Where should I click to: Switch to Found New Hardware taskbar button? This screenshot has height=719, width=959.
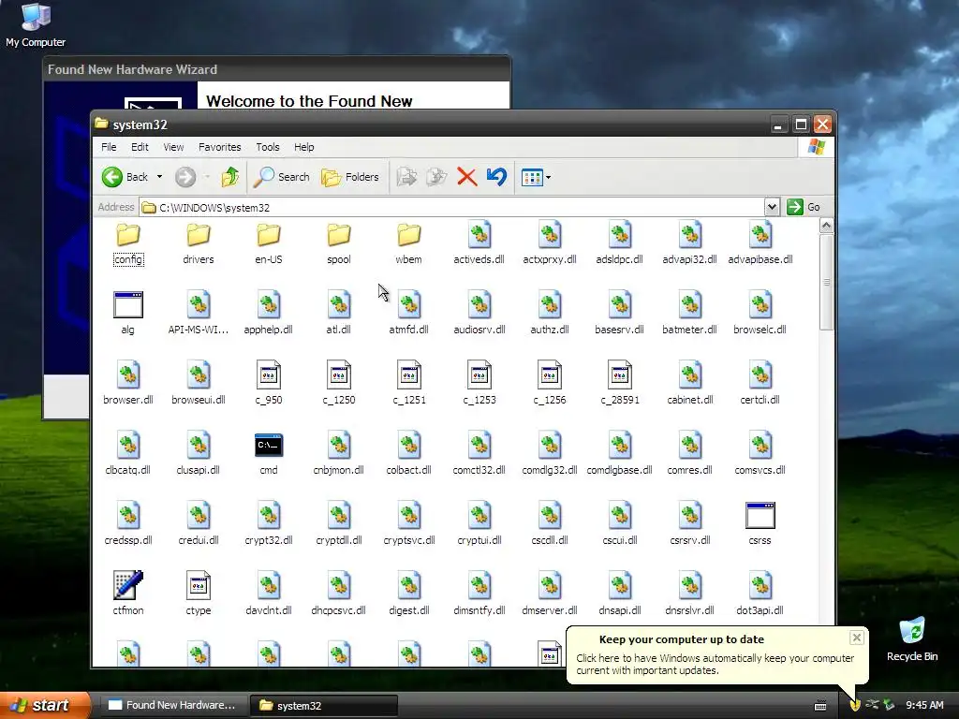pos(173,706)
